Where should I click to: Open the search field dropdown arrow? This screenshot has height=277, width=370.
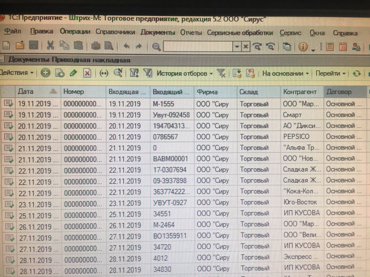coord(237,46)
